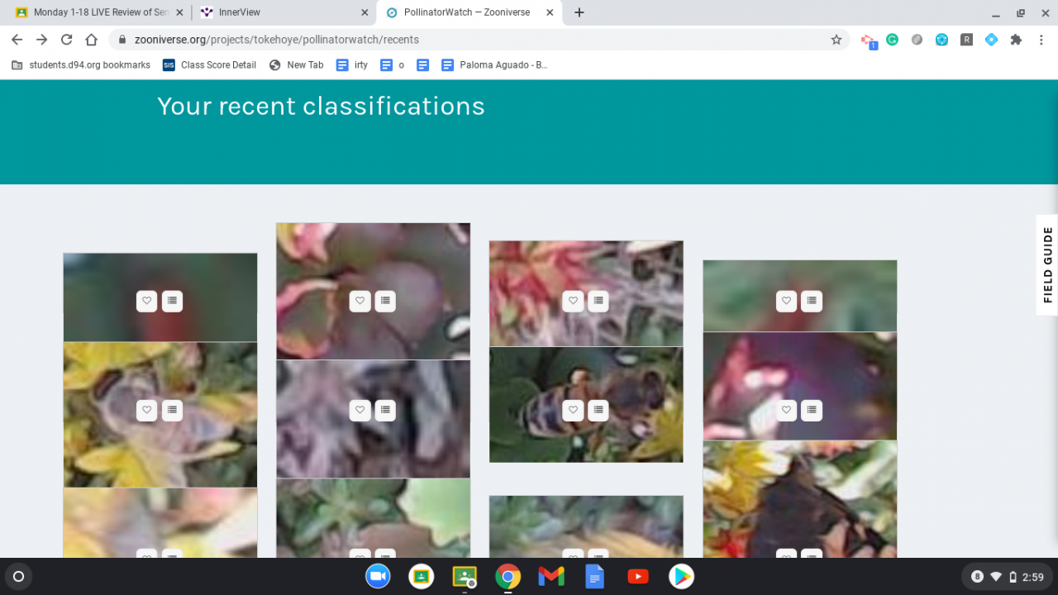Add dark green and red image to a collection
This screenshot has height=595, width=1058.
tap(172, 301)
